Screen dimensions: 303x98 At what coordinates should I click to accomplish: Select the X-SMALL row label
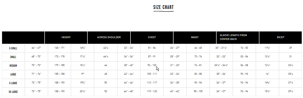point(13,48)
